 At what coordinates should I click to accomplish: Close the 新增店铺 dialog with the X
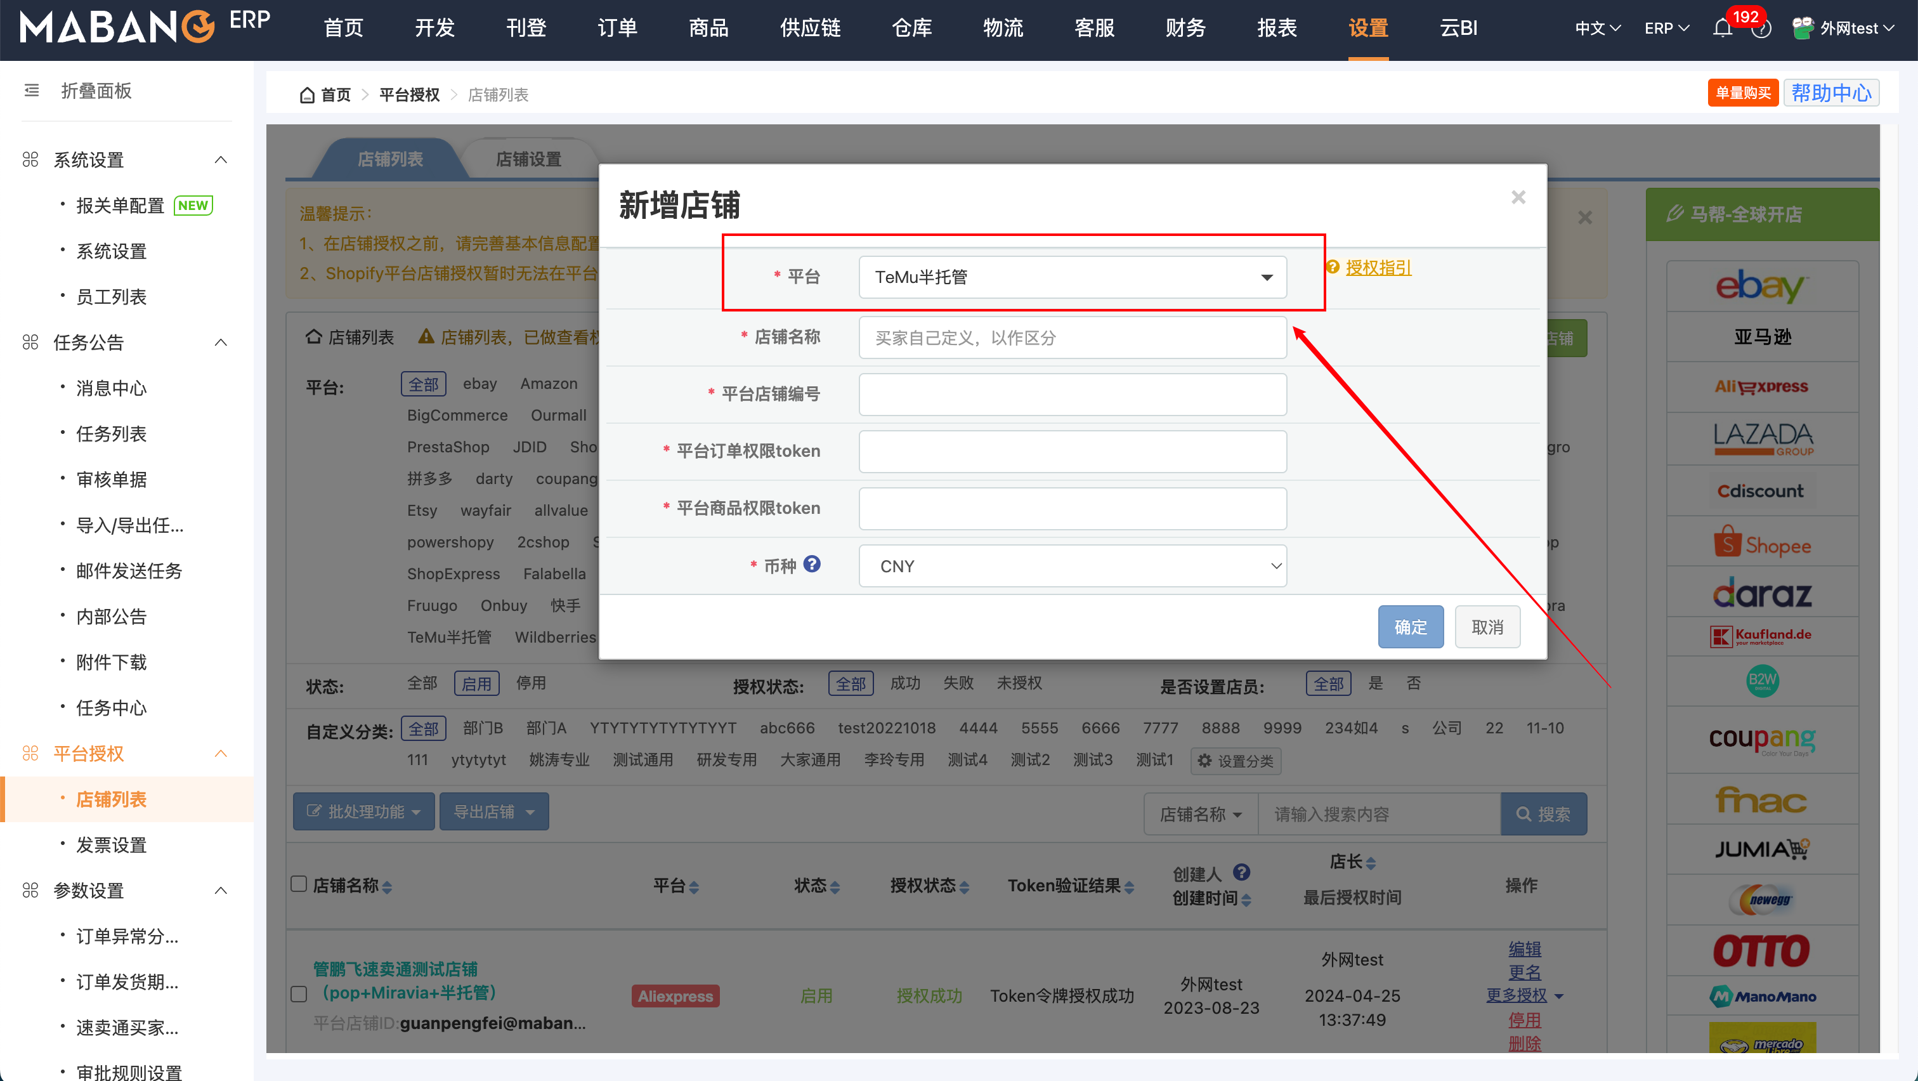tap(1518, 197)
